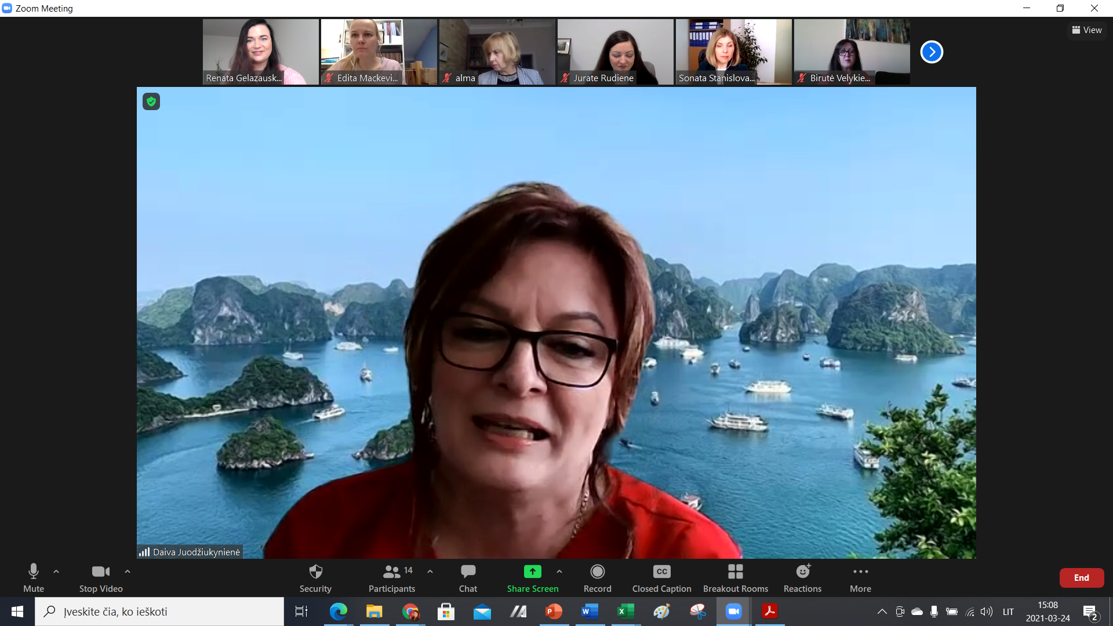This screenshot has width=1113, height=626.
Task: Switch LIT keyboard language indicator
Action: [x=1008, y=612]
